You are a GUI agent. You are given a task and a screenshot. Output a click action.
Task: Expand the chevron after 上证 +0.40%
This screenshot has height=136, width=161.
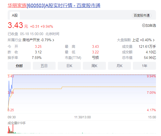pyautogui.click(x=154, y=40)
